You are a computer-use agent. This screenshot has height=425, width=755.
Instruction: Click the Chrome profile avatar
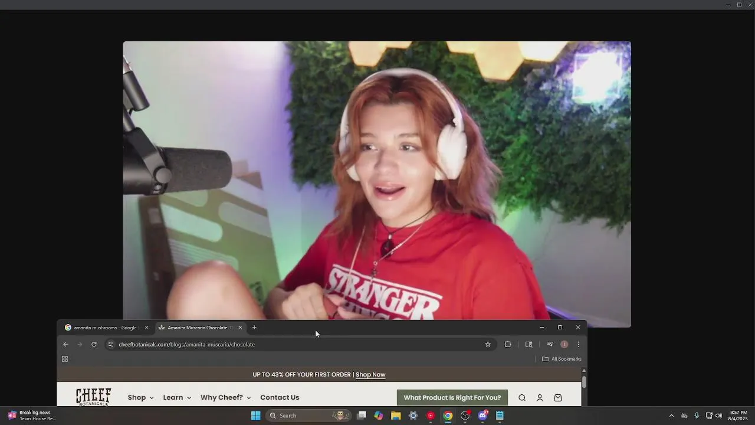564,344
